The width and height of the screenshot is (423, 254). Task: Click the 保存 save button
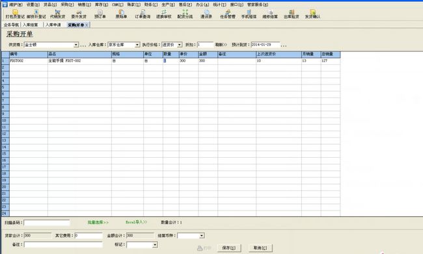229,248
